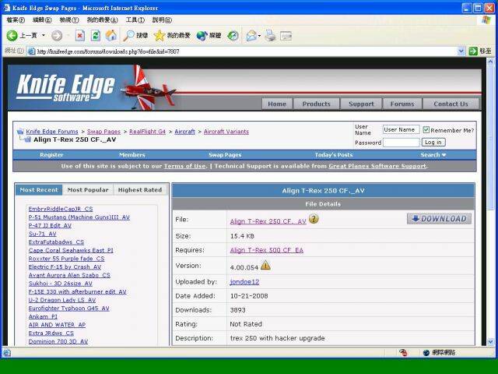
Task: Open the Search magnifier toolbar button
Action: (x=135, y=36)
